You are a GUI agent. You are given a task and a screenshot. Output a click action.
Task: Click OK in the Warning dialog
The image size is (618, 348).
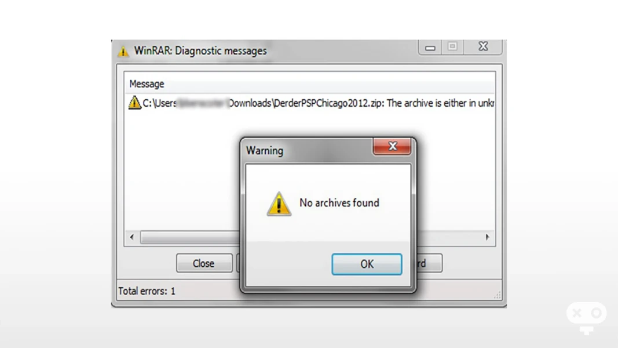[367, 264]
